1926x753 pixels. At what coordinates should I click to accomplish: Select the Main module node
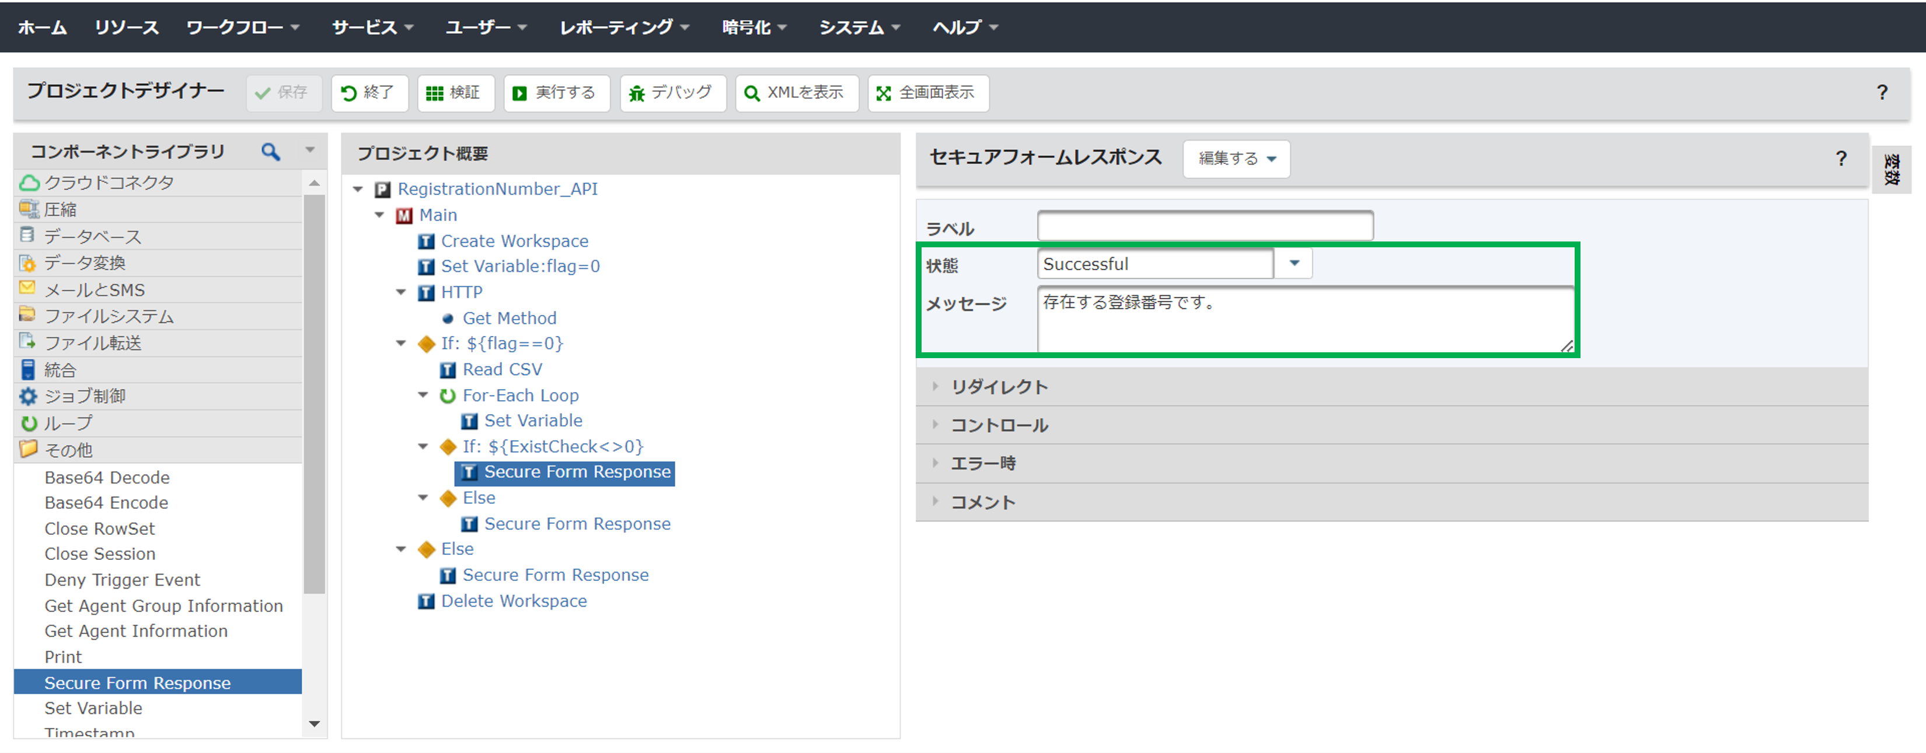coord(438,215)
